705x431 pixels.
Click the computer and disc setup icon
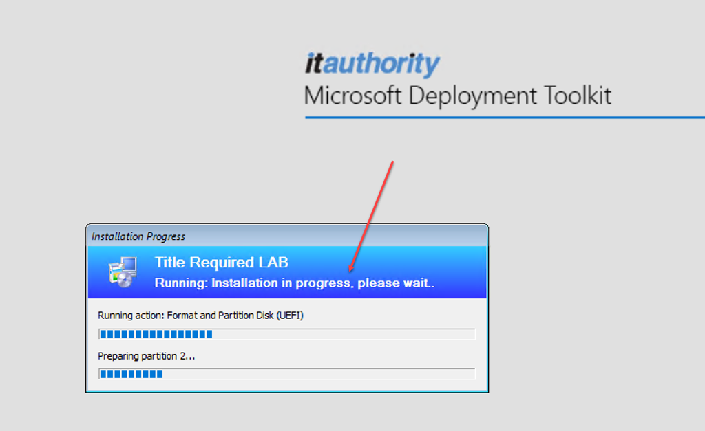pos(123,272)
